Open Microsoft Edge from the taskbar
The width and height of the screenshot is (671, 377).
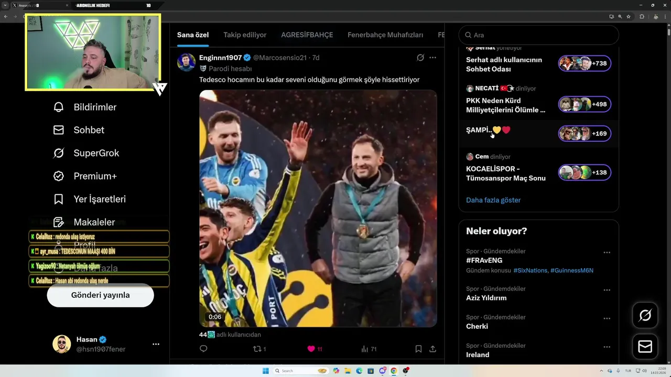[359, 371]
